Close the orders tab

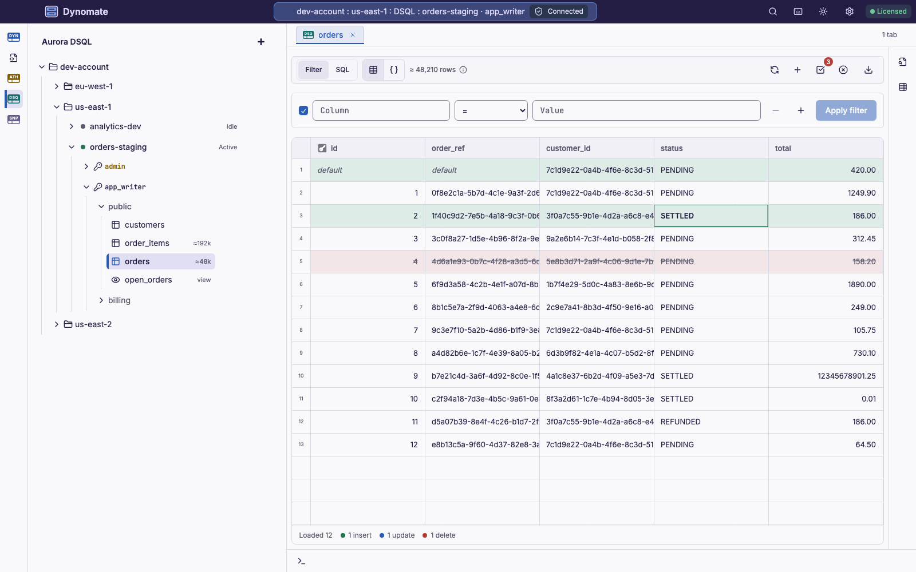pos(353,35)
